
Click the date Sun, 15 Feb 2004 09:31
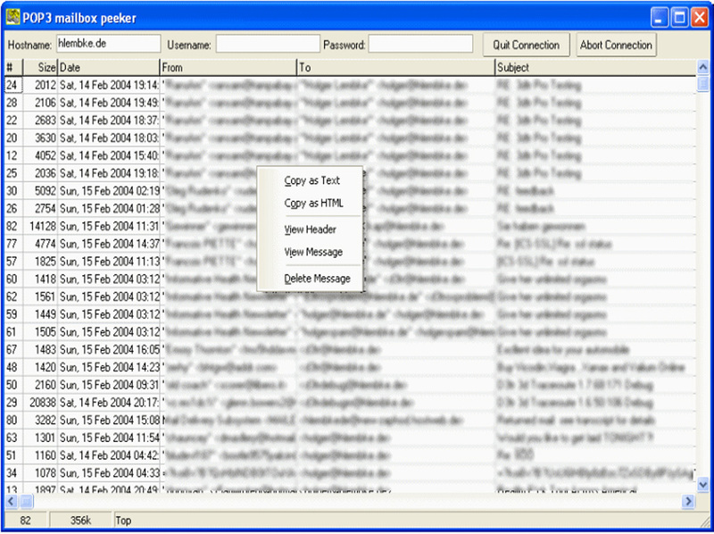pos(109,385)
